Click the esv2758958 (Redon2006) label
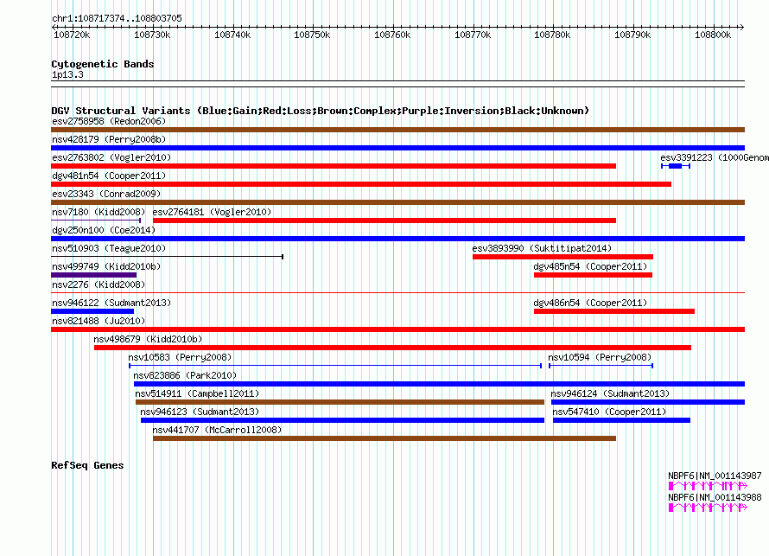The width and height of the screenshot is (769, 556). click(109, 121)
